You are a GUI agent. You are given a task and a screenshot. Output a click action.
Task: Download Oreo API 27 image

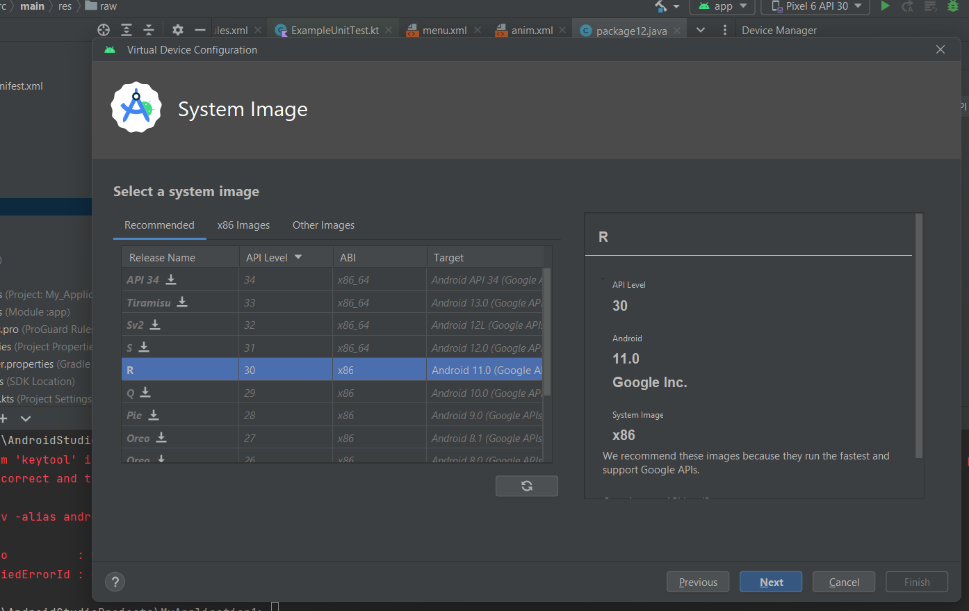(161, 438)
